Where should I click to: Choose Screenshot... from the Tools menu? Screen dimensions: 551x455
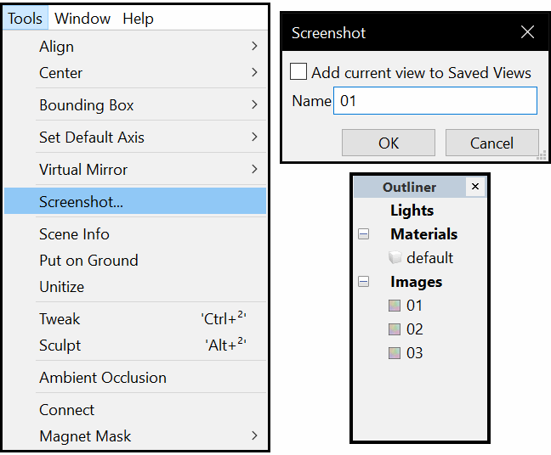(x=81, y=201)
